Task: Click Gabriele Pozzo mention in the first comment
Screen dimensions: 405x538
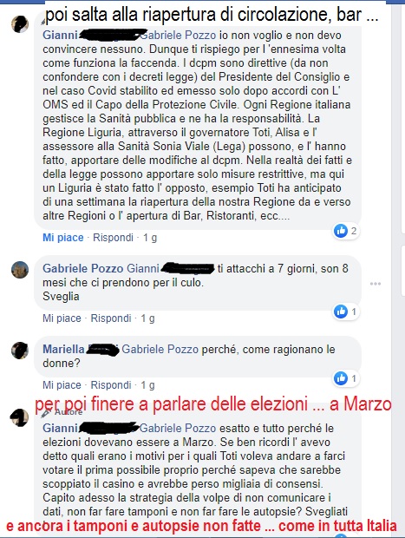Action: pos(178,35)
